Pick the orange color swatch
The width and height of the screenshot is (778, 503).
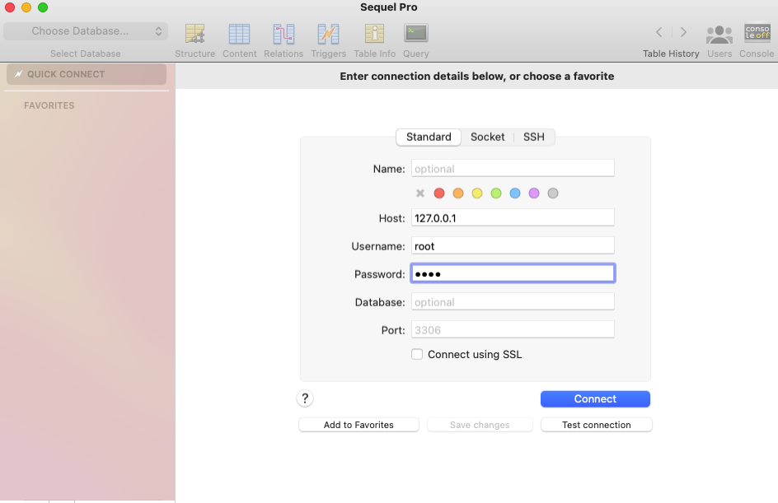tap(458, 193)
